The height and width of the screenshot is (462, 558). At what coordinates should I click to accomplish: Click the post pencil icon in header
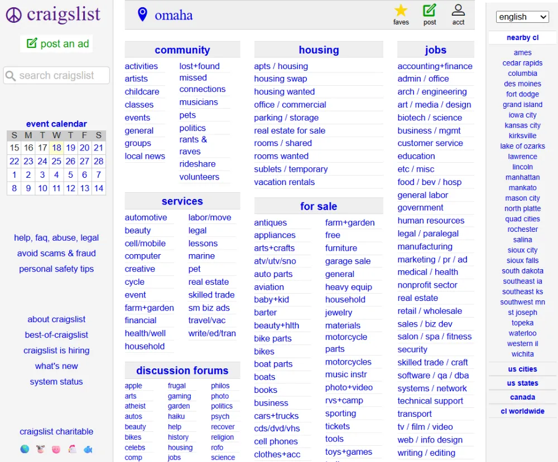429,11
